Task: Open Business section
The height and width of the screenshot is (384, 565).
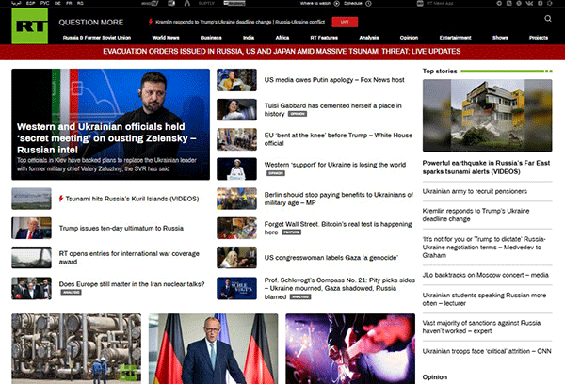Action: point(211,38)
